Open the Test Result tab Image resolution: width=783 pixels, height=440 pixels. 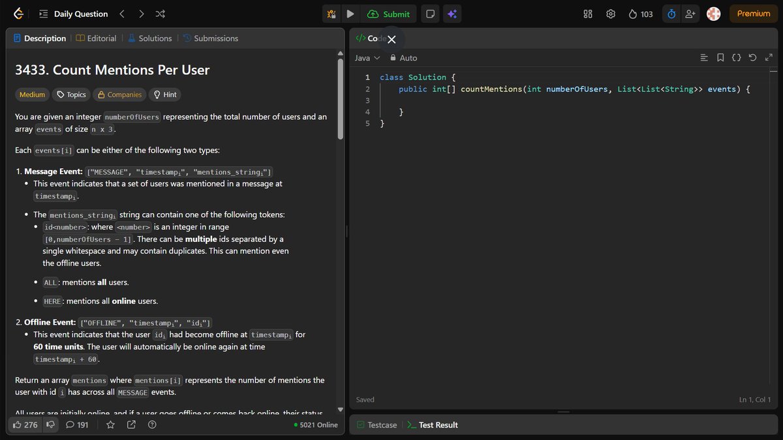coord(432,425)
